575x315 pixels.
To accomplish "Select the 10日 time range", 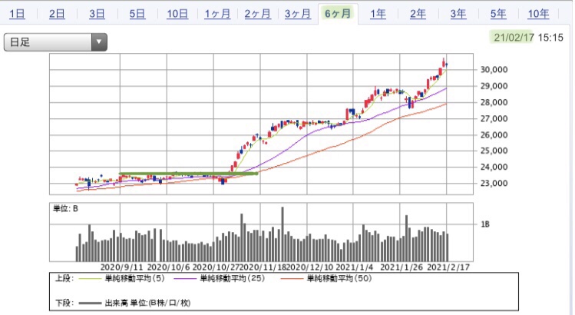I will (x=177, y=14).
